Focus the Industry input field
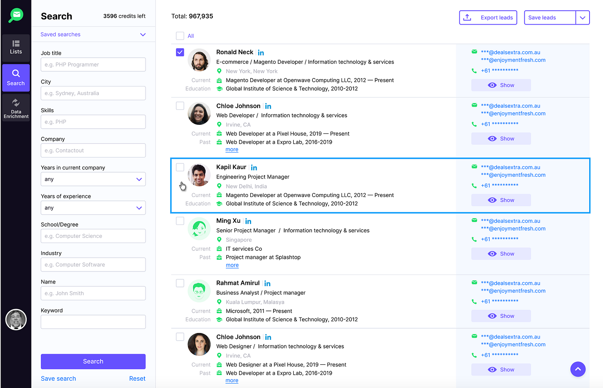 click(x=93, y=265)
